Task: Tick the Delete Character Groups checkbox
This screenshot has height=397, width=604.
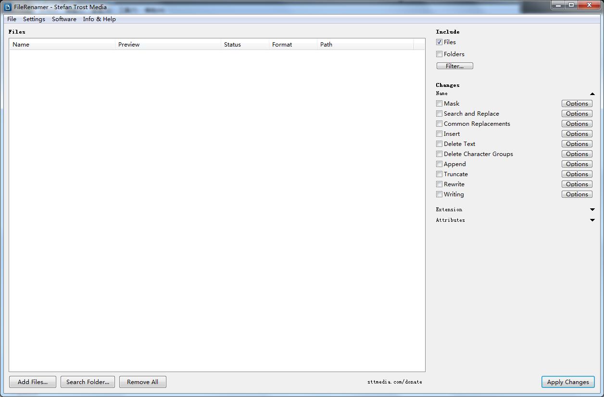Action: [439, 154]
